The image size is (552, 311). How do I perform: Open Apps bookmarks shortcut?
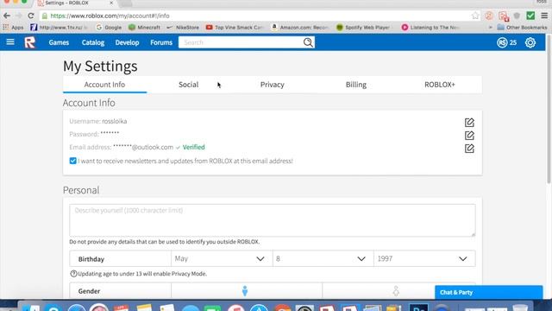(13, 27)
